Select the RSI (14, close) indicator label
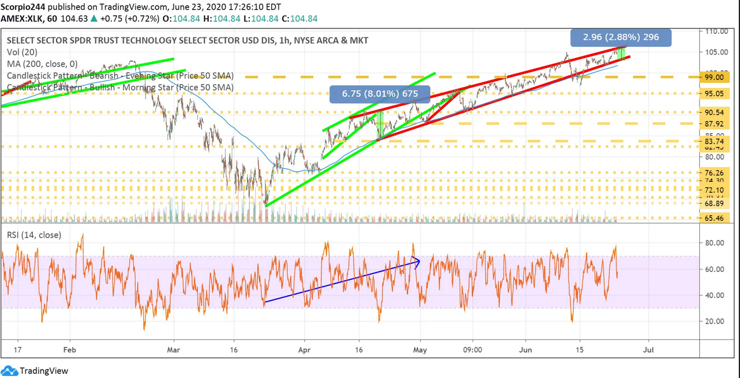 34,235
